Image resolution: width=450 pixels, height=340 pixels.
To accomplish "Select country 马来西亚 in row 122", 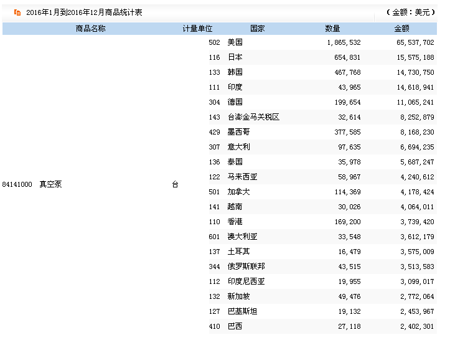I will pos(243,177).
